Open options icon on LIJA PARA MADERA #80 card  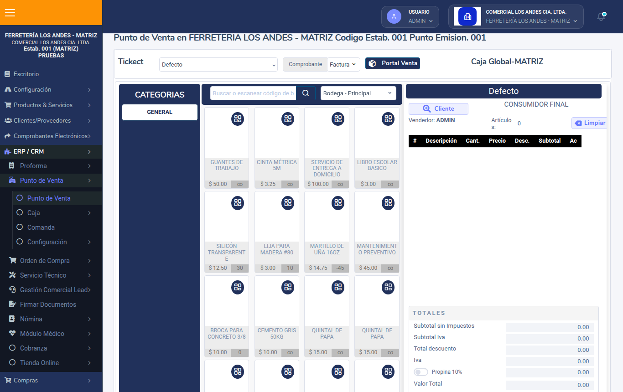(x=287, y=203)
